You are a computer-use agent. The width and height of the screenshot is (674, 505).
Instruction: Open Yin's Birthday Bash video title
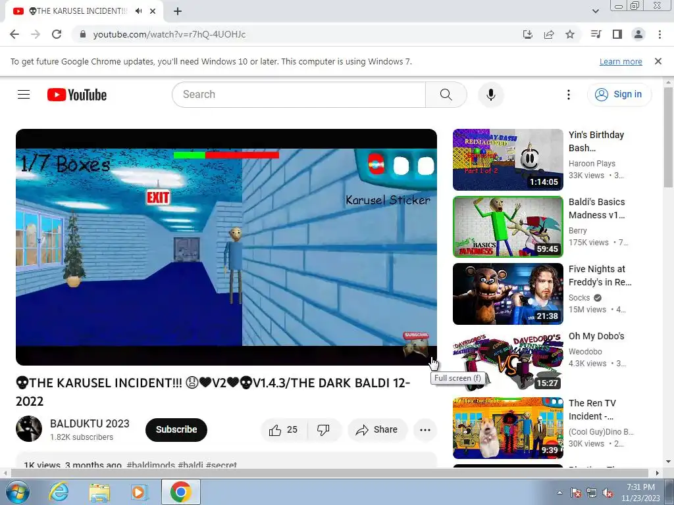point(596,141)
